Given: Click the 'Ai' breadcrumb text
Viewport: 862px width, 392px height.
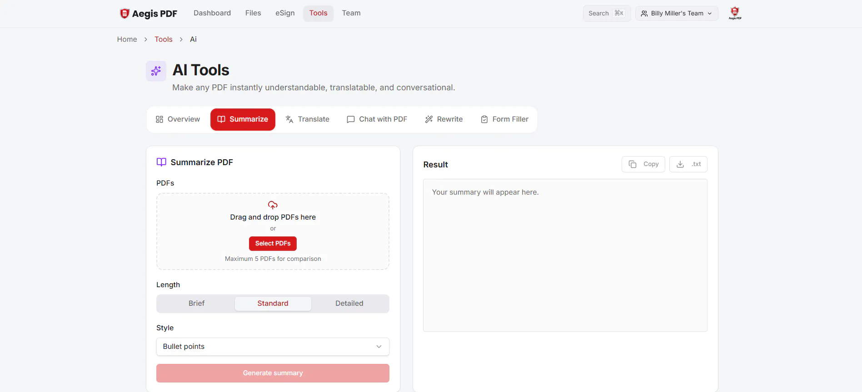Looking at the screenshot, I should (193, 39).
